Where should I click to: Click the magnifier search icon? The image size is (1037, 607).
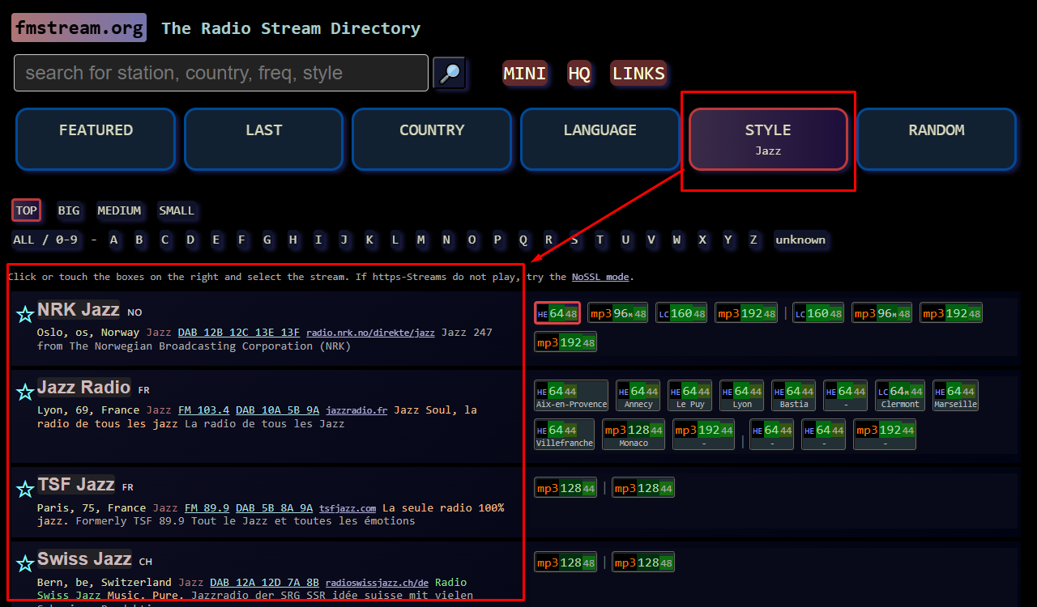[449, 73]
